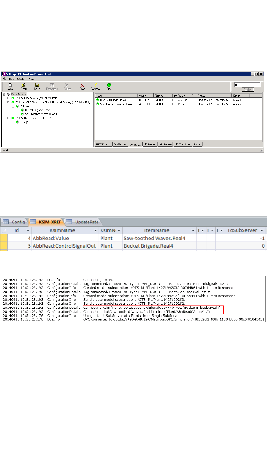Click the value 0.31415 in list

tap(144, 100)
